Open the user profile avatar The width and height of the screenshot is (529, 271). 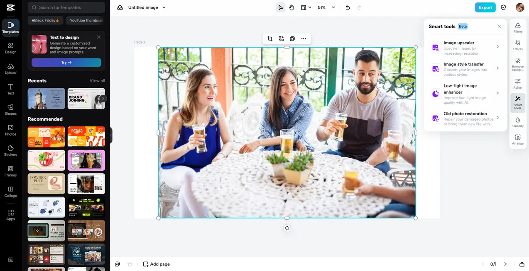[x=520, y=7]
